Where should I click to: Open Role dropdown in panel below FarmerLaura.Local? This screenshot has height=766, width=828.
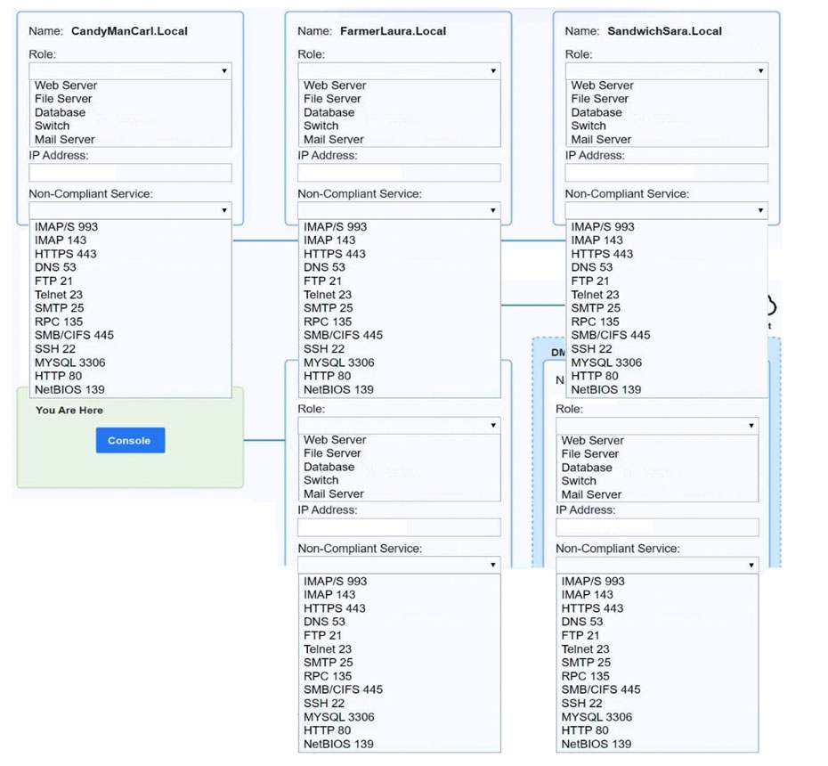[399, 426]
